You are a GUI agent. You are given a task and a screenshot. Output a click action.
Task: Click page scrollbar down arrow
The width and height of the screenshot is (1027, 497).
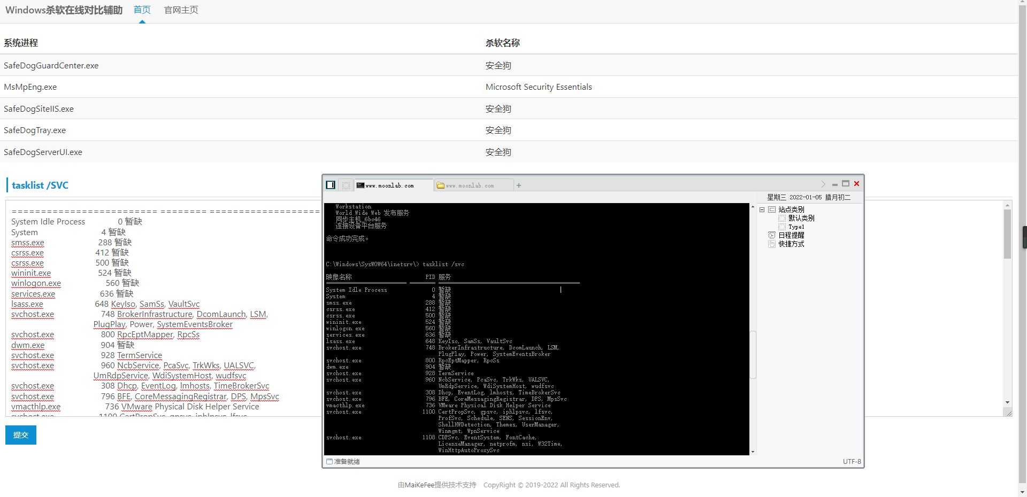tap(1022, 492)
